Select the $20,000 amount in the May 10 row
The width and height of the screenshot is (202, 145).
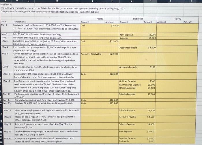tap(114, 74)
